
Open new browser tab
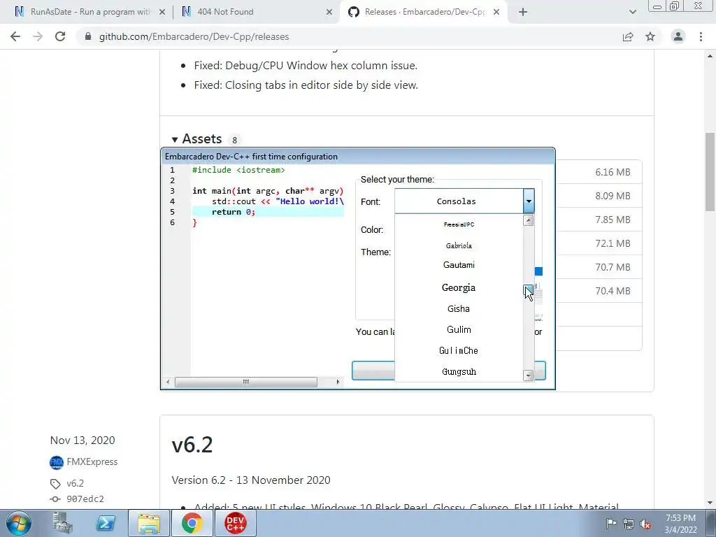tap(523, 12)
